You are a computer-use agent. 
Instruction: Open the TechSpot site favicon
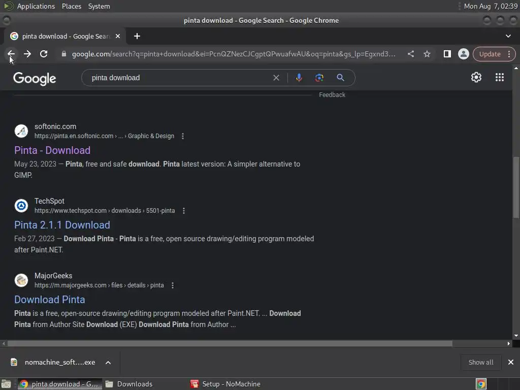21,206
